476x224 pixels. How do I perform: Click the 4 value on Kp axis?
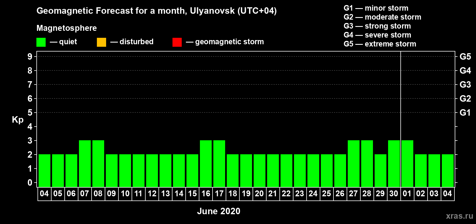click(x=30, y=127)
